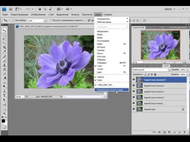The width and height of the screenshot is (190, 142).
Task: Toggle visibility of bottom 'Задний план' layer
Action: pos(134,109)
